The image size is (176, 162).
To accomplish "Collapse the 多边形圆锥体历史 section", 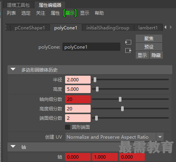I will pyautogui.click(x=13, y=69).
